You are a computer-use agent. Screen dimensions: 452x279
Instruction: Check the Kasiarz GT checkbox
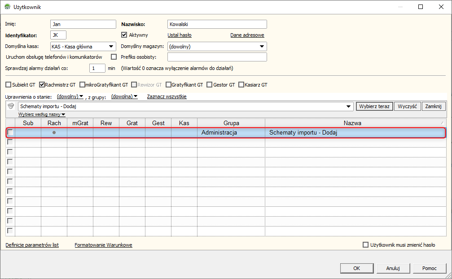click(x=241, y=85)
